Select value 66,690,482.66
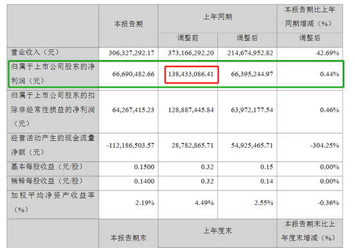The width and height of the screenshot is (355, 248). tap(133, 74)
